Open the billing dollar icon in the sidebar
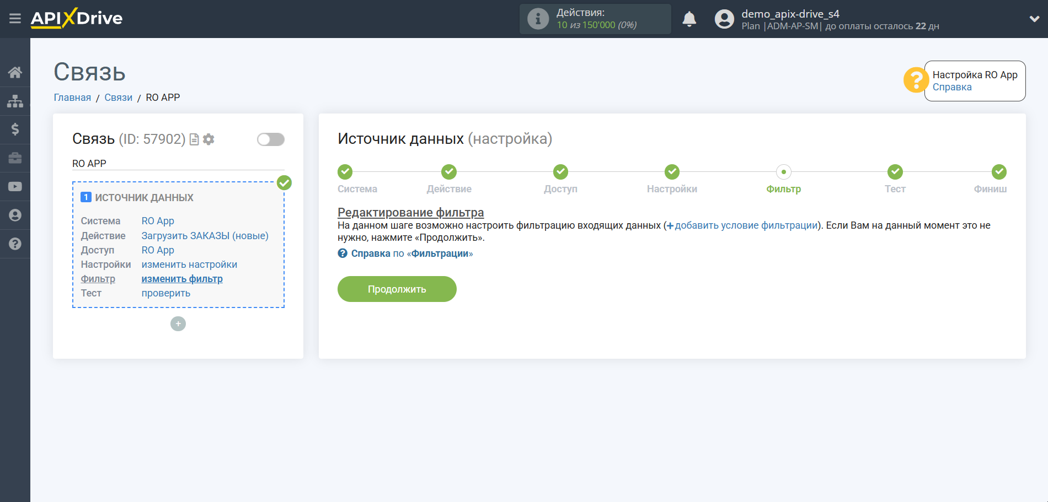This screenshot has width=1048, height=502. tap(15, 129)
